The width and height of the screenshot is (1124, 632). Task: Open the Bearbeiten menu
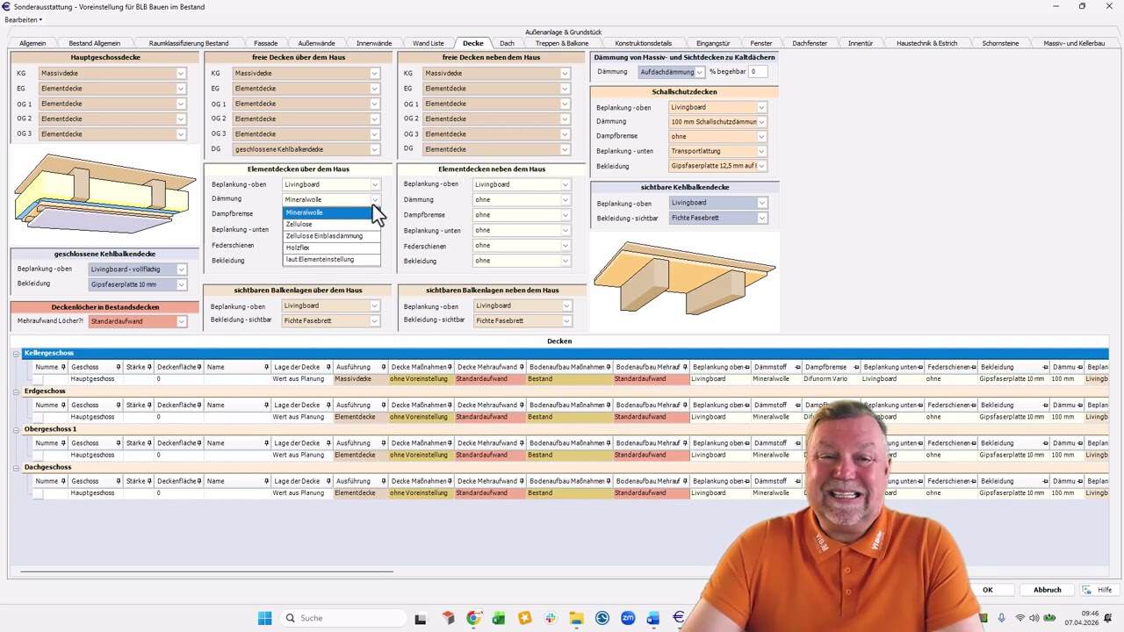pos(23,19)
